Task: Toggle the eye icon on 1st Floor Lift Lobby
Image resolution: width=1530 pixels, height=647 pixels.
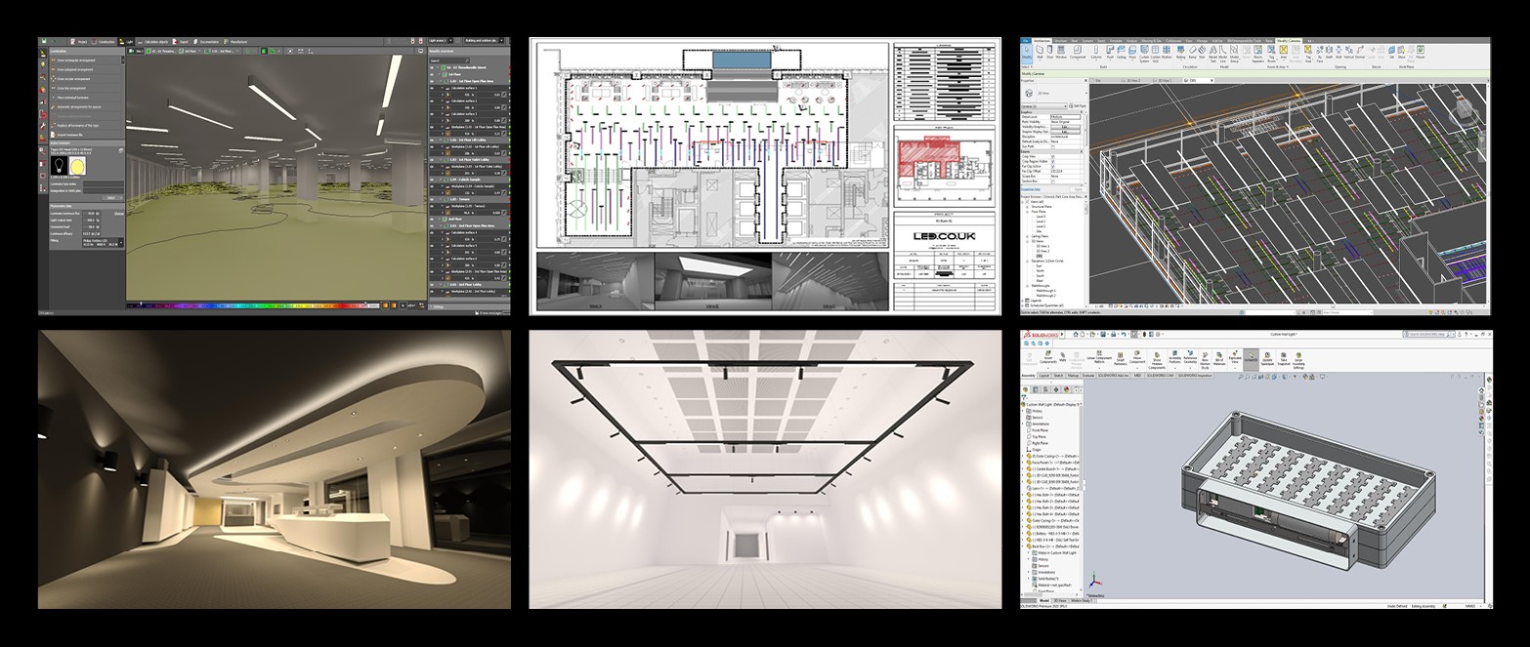Action: (434, 141)
